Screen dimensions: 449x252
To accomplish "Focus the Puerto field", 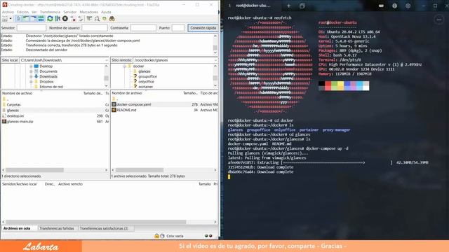I will tap(178, 28).
